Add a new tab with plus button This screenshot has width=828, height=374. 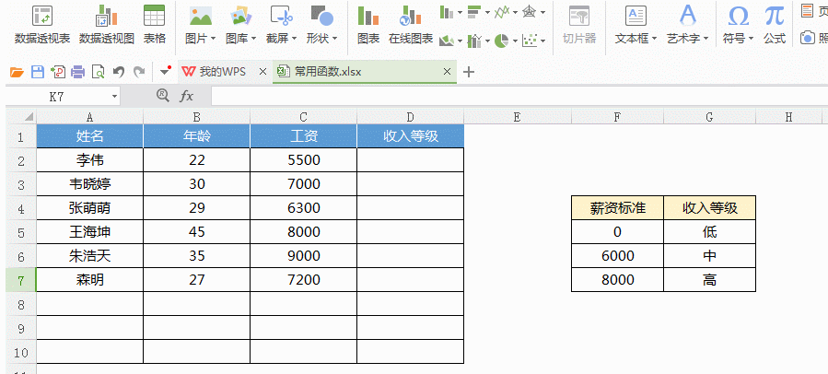click(x=469, y=72)
